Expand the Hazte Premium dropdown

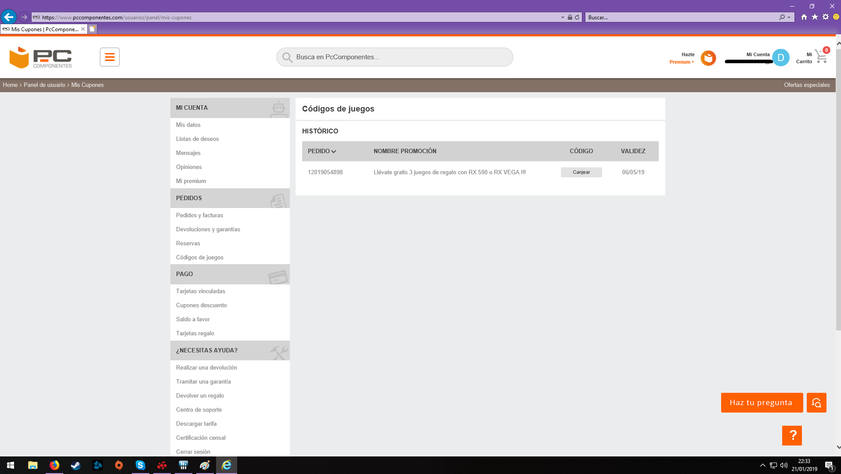pos(682,62)
